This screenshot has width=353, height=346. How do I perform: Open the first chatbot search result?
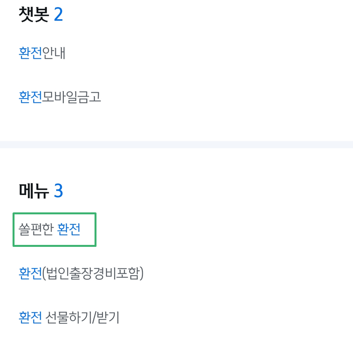click(x=41, y=53)
